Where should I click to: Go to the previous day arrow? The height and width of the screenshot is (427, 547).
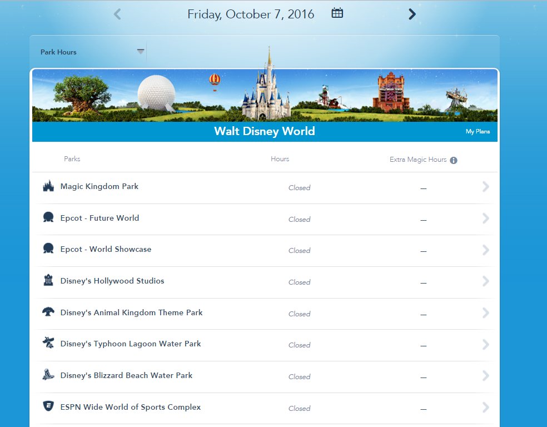pos(117,14)
